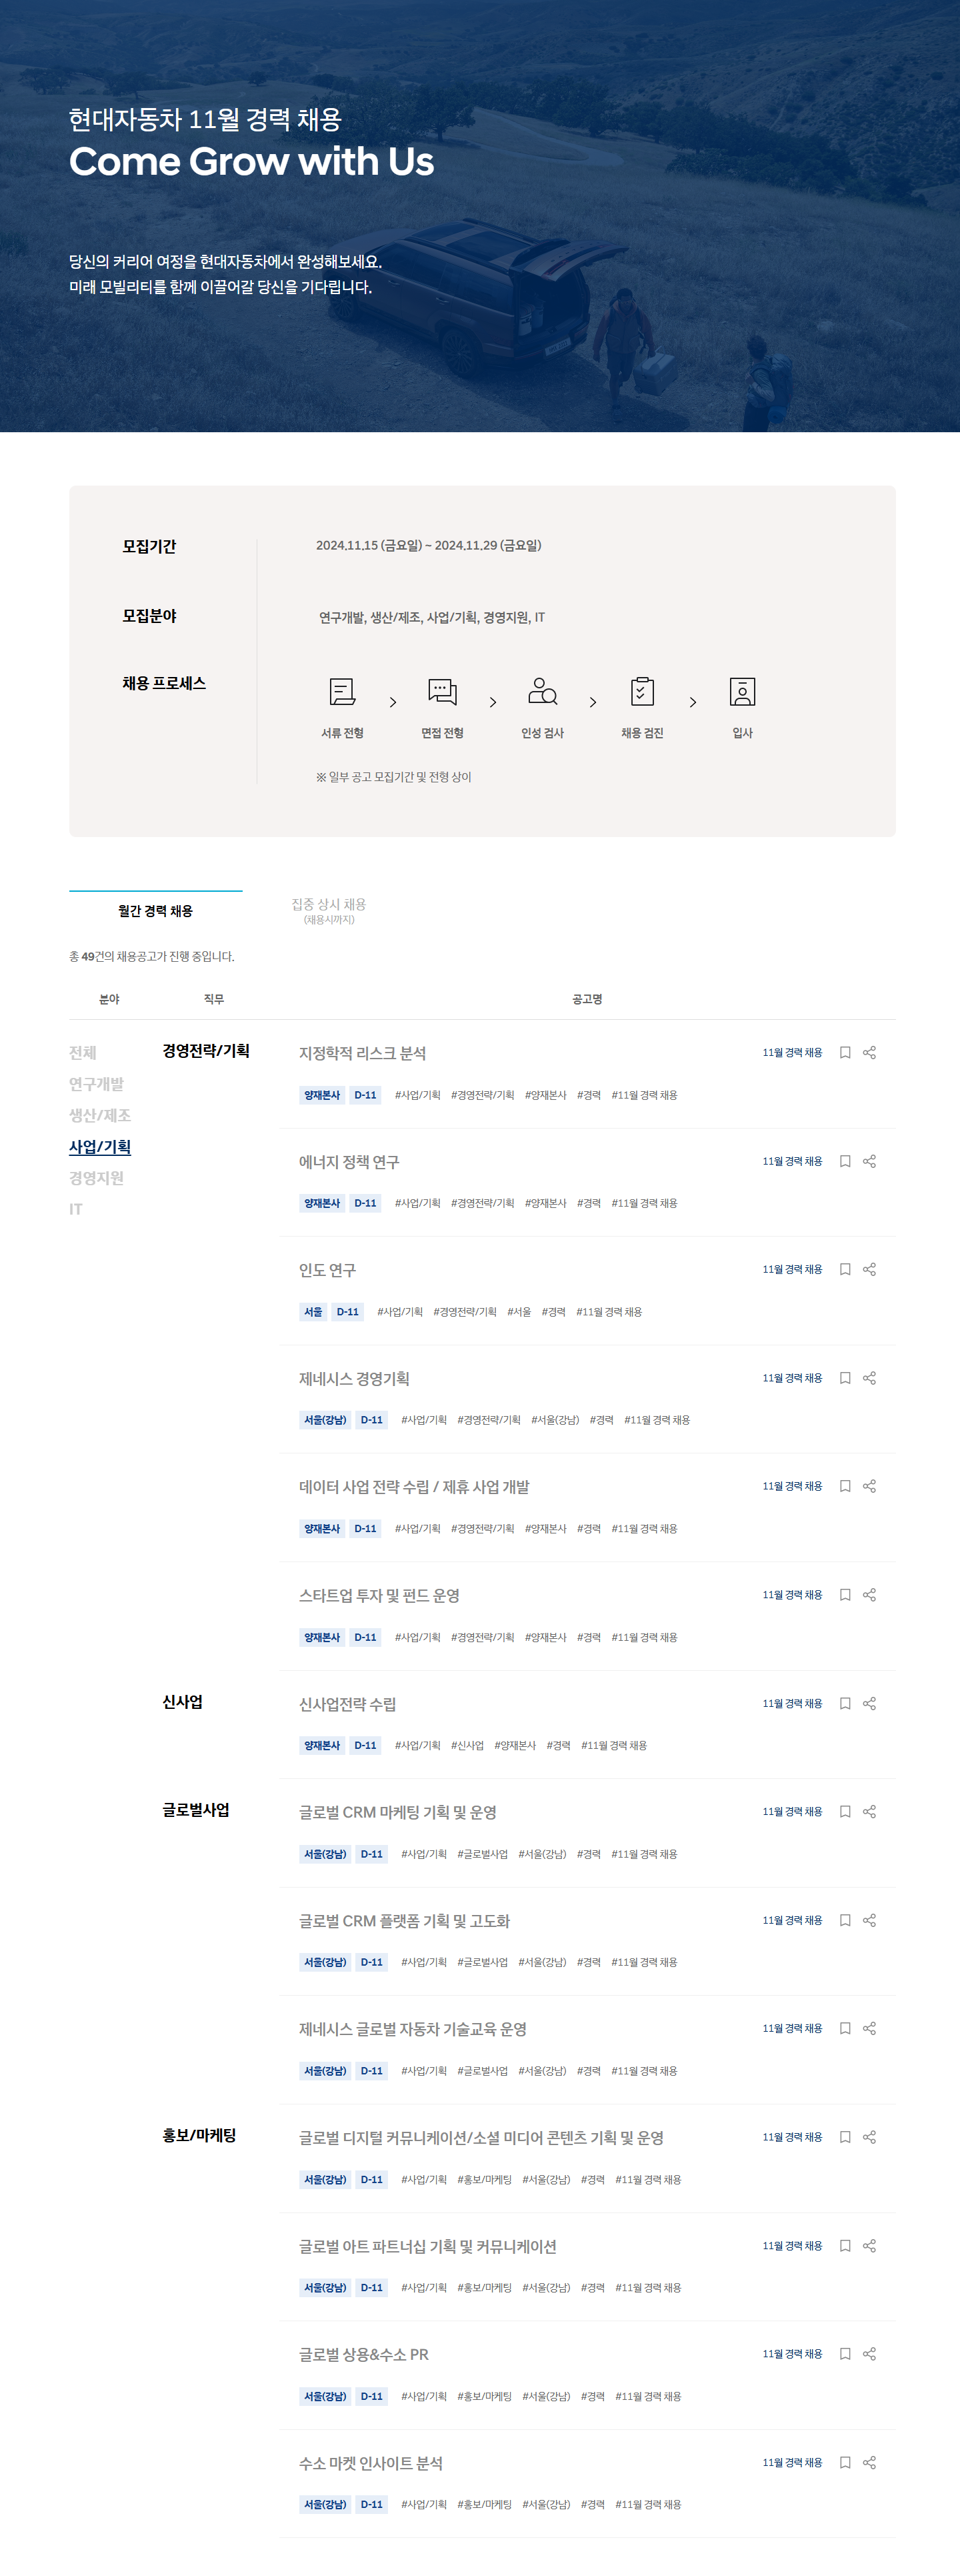Bookmark 스타트업 투자 및 펀드 운영 posting
960x2576 pixels.
click(x=845, y=1595)
